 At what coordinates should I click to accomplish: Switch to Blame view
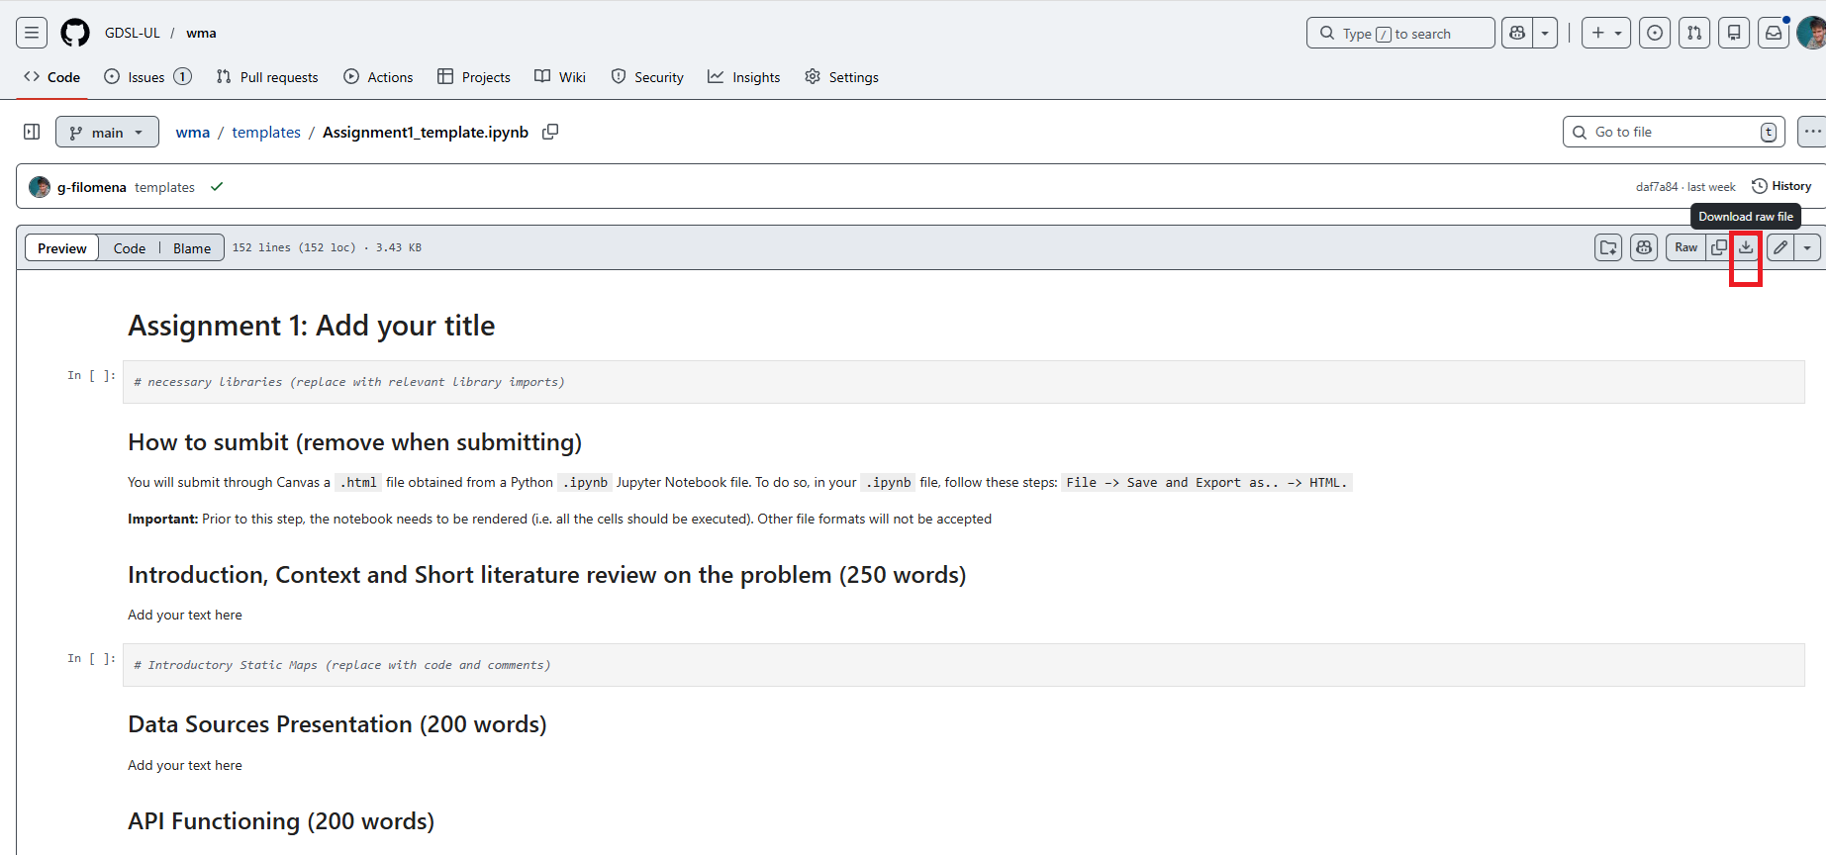(x=192, y=248)
